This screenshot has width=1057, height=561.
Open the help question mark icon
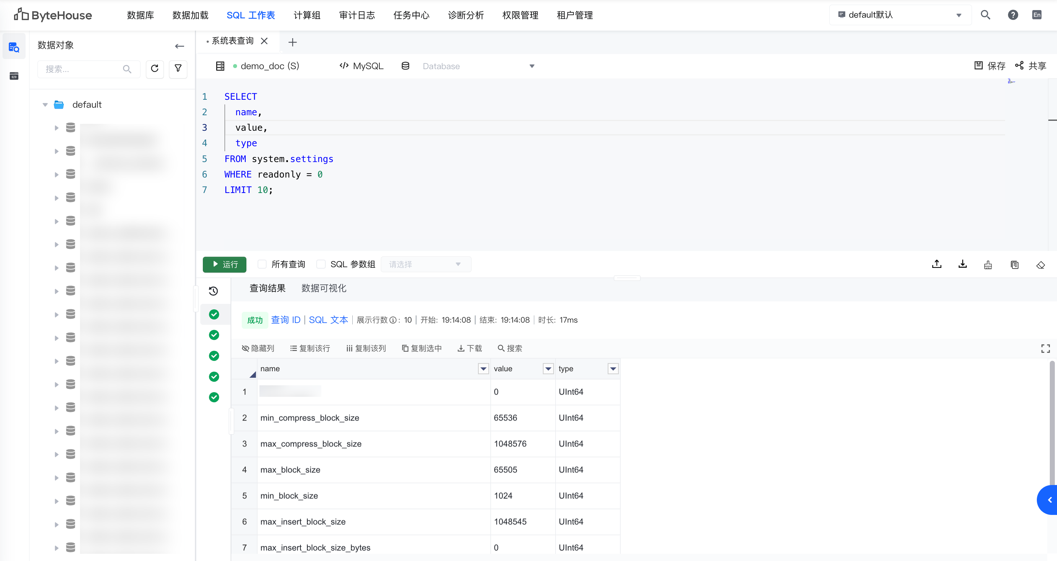pyautogui.click(x=1013, y=15)
